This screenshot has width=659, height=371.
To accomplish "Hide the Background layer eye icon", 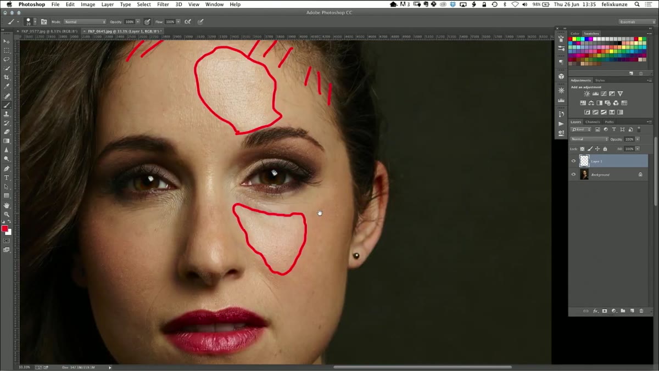I will coord(573,175).
